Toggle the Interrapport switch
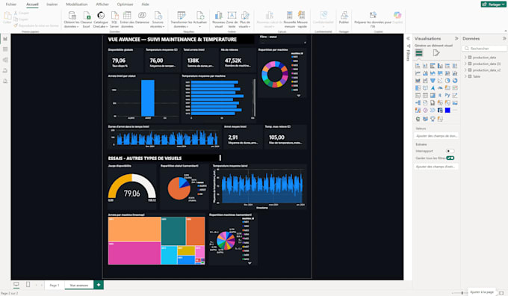This screenshot has height=296, width=508. [x=450, y=151]
